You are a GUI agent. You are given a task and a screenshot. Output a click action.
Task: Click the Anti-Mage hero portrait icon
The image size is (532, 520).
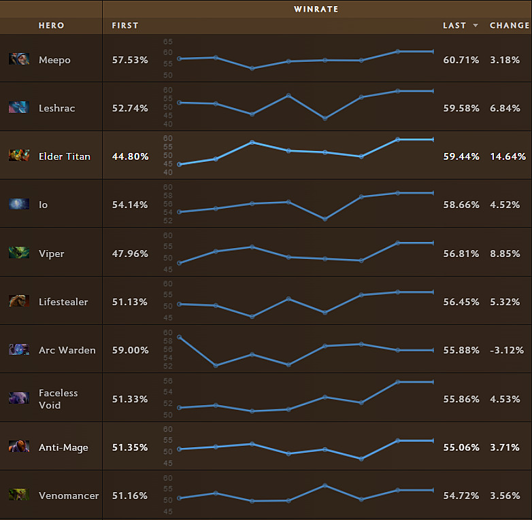click(19, 447)
